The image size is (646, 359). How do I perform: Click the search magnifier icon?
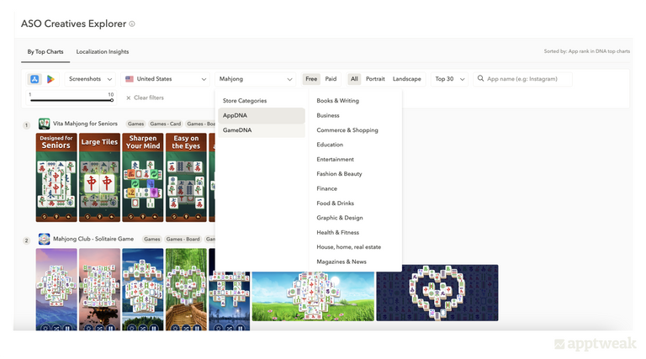(x=480, y=78)
